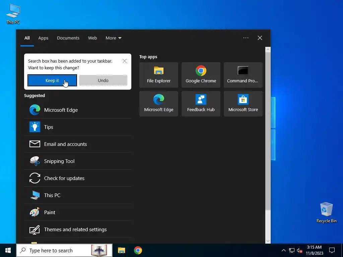Click the book illustration in search box

tap(99, 250)
